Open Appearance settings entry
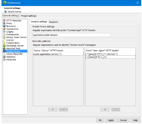 [x=12, y=29]
